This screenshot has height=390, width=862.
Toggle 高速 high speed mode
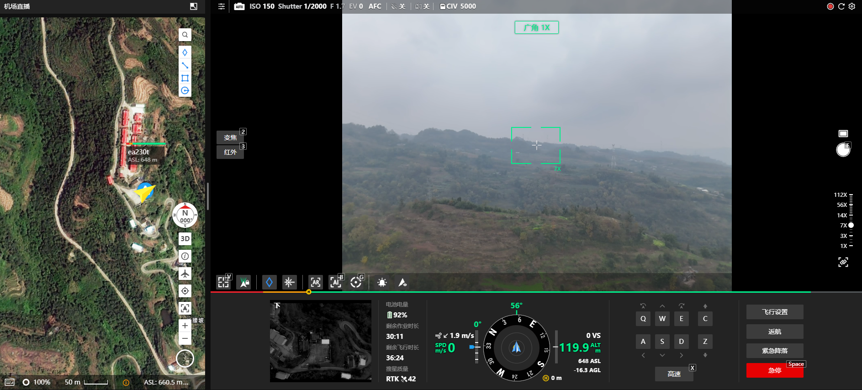click(x=674, y=374)
